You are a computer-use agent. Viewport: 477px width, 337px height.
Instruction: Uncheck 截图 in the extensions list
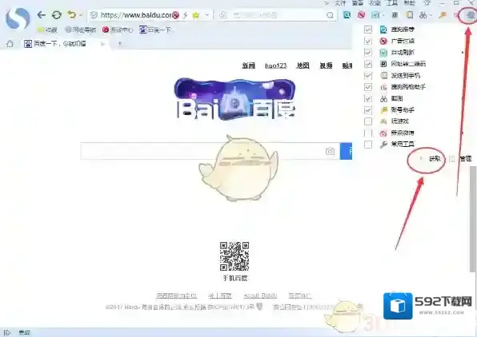[x=368, y=98]
